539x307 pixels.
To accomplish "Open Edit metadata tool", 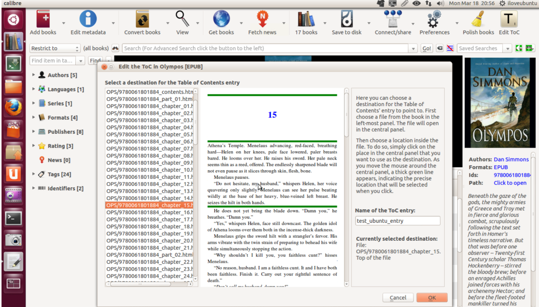I will click(x=88, y=20).
